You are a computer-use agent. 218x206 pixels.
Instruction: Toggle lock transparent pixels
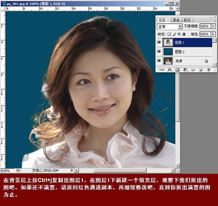pyautogui.click(x=169, y=34)
